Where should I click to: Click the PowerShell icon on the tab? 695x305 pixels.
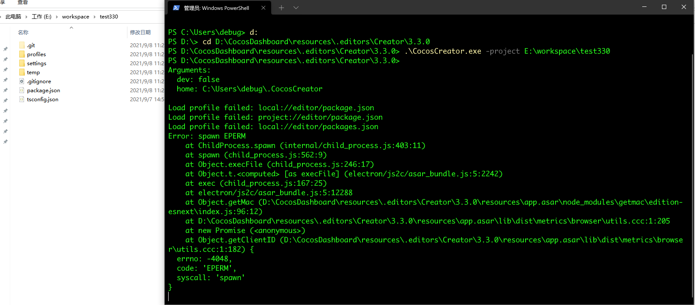click(176, 8)
